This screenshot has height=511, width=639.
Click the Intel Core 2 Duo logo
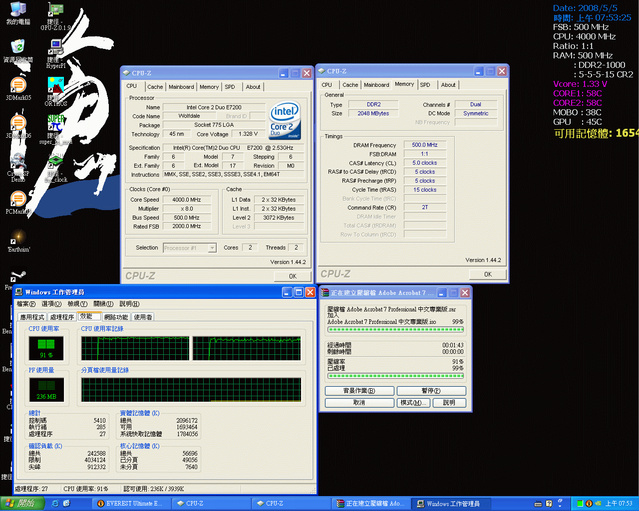[x=285, y=120]
